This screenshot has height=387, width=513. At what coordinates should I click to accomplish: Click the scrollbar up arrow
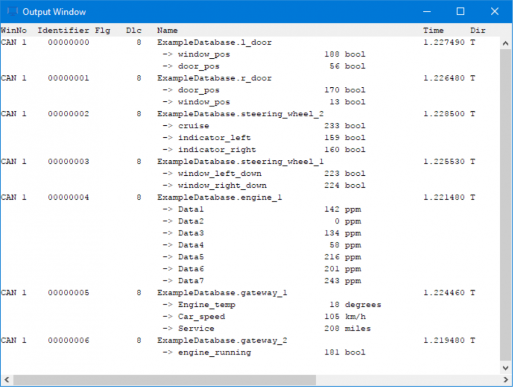506,43
